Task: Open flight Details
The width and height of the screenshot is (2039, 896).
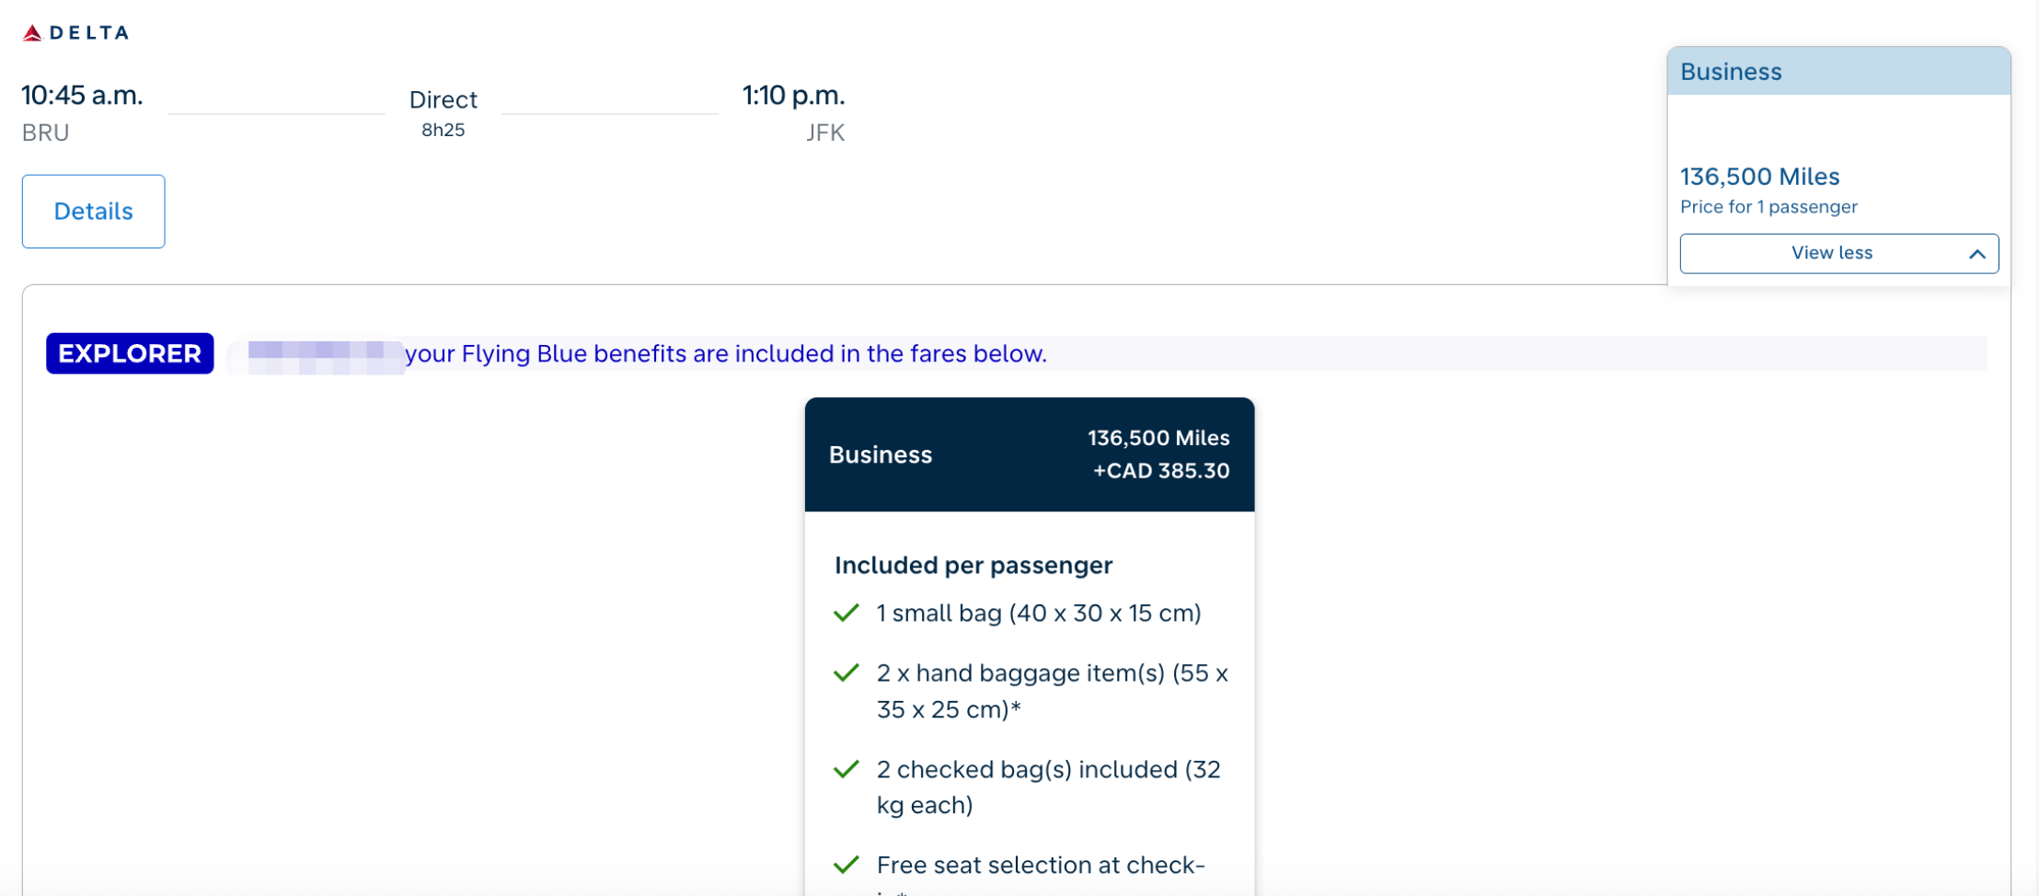Action: point(94,212)
